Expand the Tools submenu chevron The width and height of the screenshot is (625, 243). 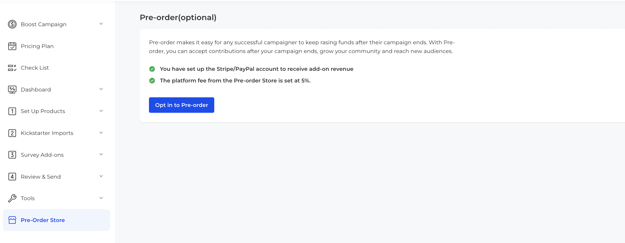click(101, 198)
